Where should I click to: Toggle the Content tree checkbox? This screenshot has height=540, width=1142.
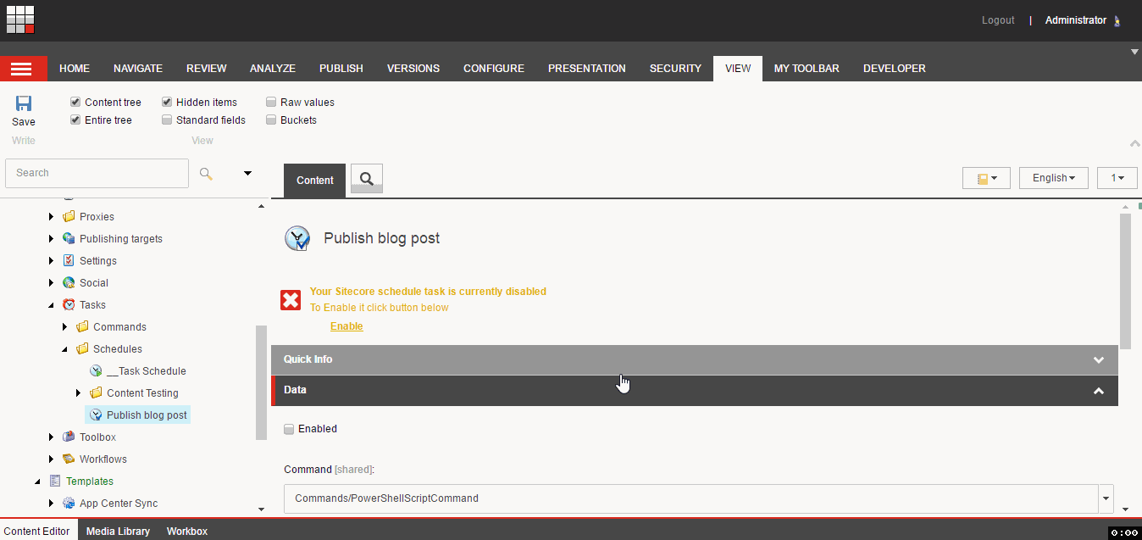pyautogui.click(x=75, y=102)
